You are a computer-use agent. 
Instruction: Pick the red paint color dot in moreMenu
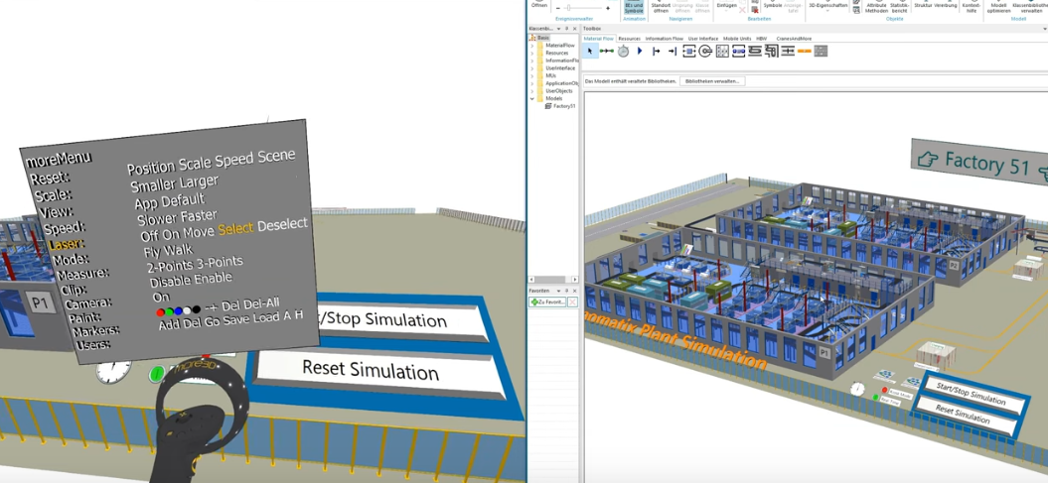[162, 312]
